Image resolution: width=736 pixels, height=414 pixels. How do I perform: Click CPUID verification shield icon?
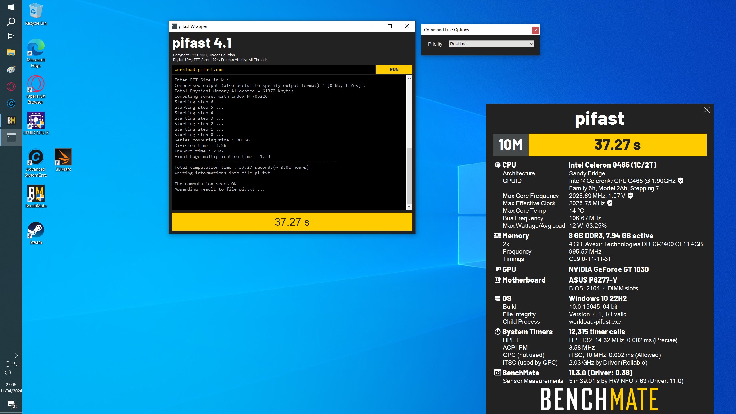click(x=681, y=181)
